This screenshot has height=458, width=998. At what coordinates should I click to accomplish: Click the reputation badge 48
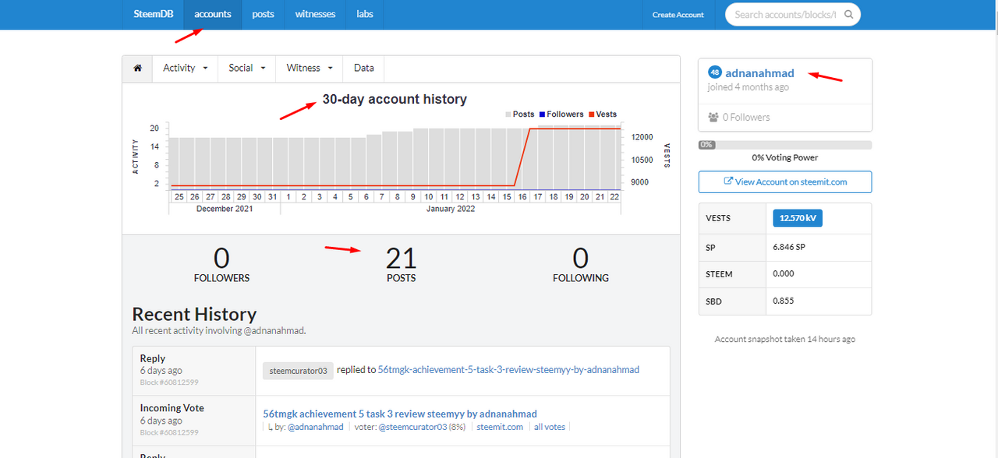pyautogui.click(x=715, y=72)
